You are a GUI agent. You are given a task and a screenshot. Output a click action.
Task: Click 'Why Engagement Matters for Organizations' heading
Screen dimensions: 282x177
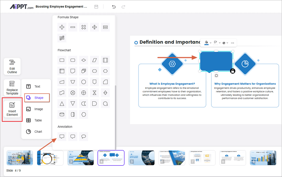click(245, 84)
